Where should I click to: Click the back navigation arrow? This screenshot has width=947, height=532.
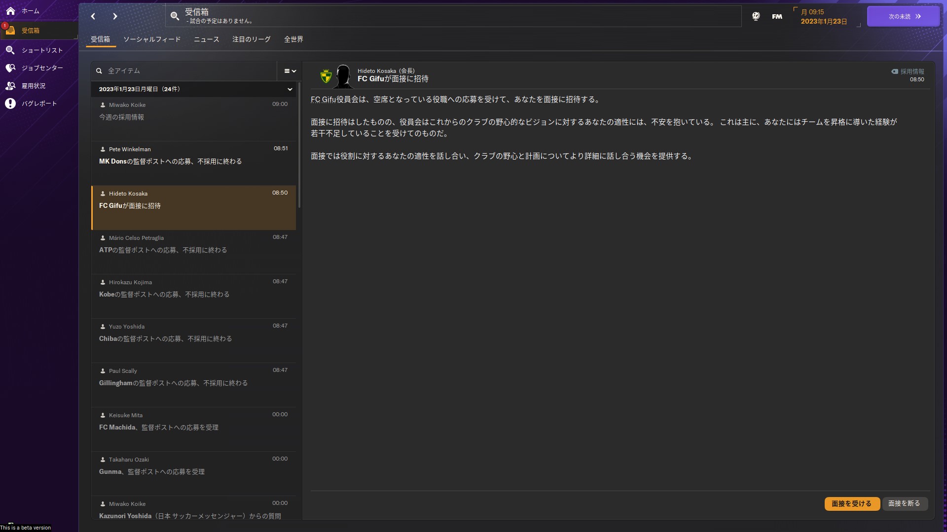click(93, 16)
